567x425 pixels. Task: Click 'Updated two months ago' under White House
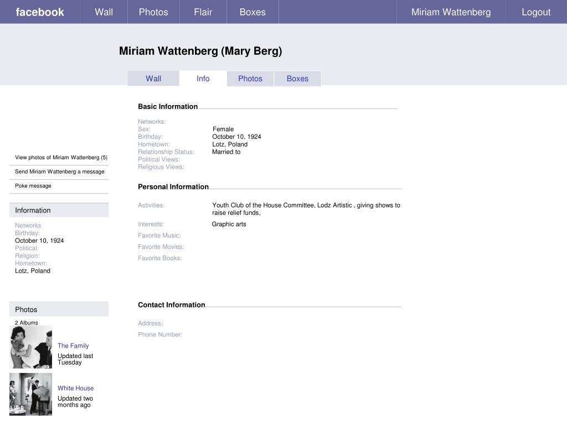[75, 402]
